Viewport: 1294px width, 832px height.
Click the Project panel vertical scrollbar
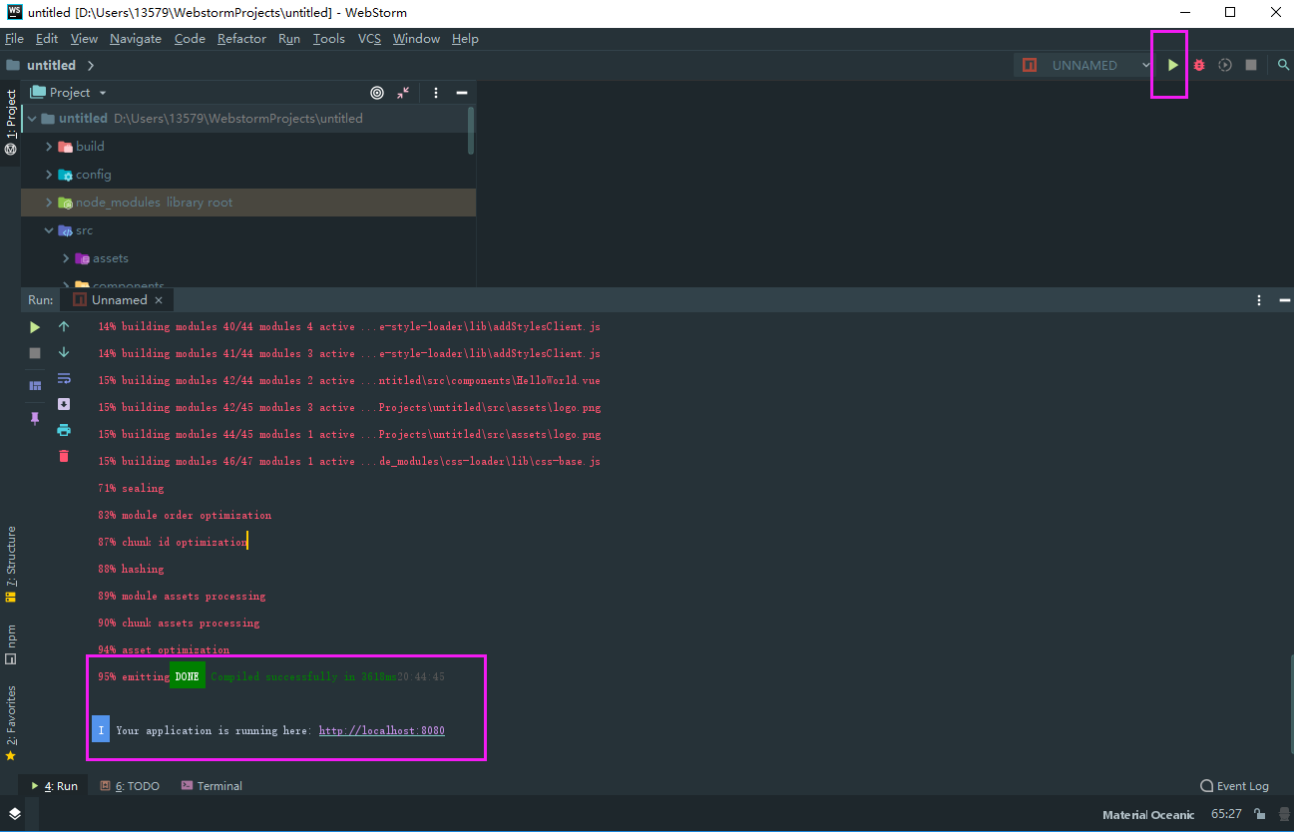click(471, 130)
